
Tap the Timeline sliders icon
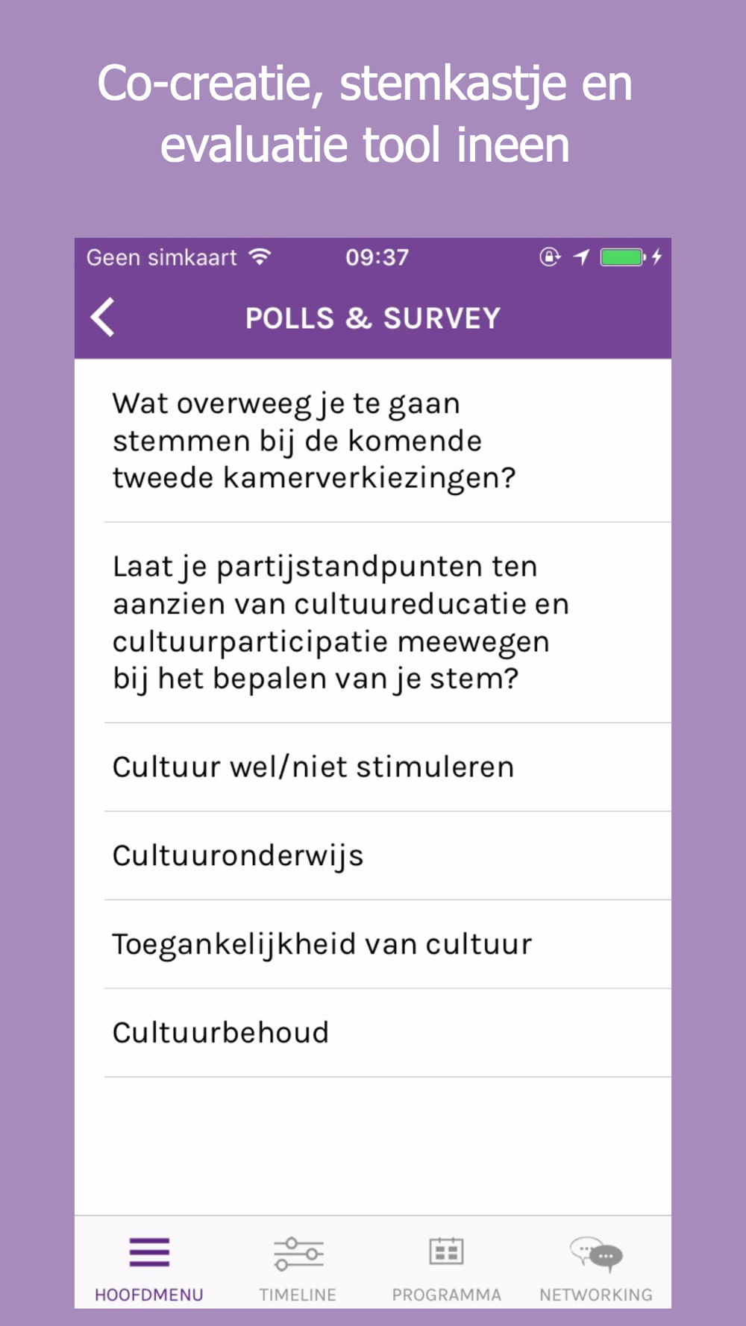tap(298, 1254)
